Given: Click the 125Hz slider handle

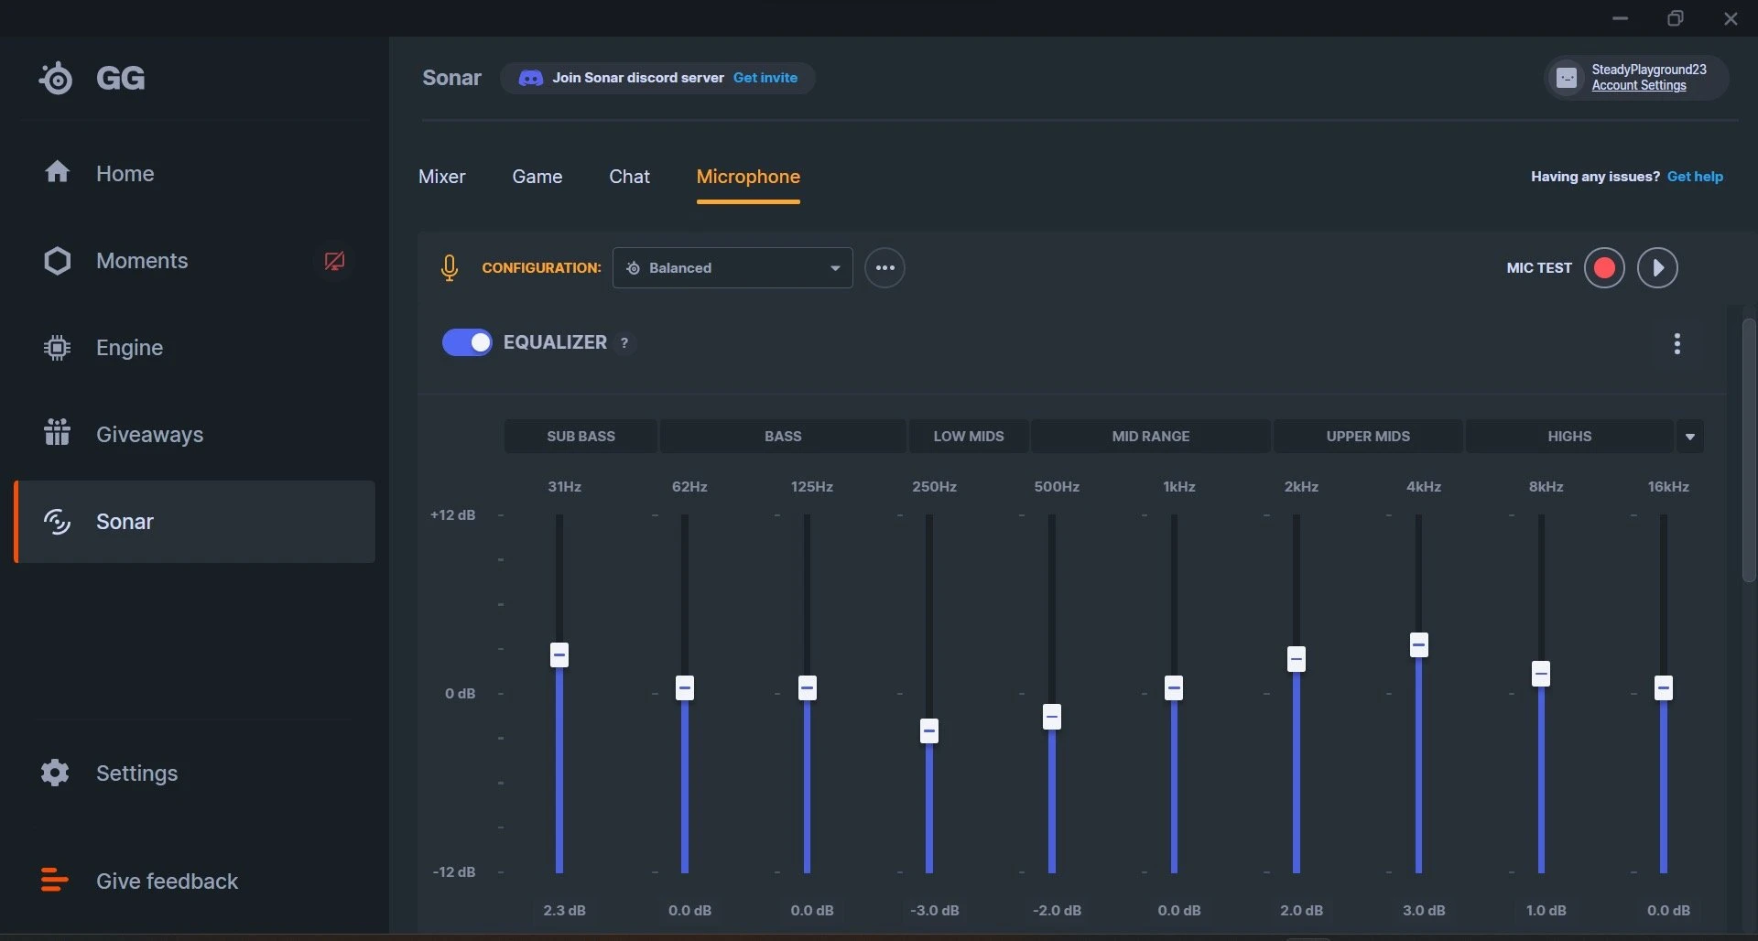Looking at the screenshot, I should [807, 687].
